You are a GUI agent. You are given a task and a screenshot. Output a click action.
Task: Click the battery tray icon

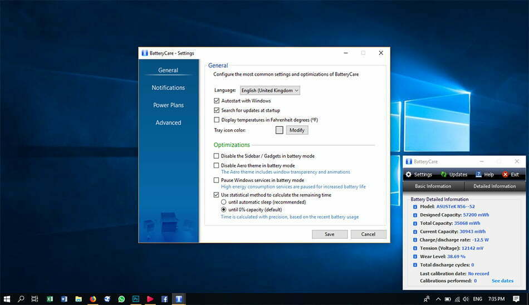click(x=448, y=299)
